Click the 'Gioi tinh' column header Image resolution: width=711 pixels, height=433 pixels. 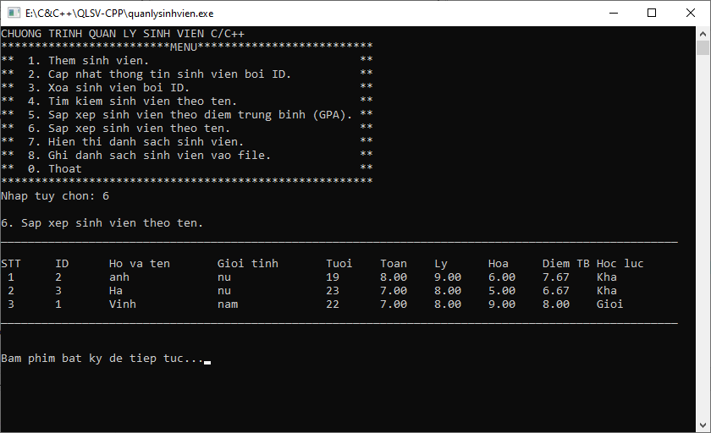248,264
